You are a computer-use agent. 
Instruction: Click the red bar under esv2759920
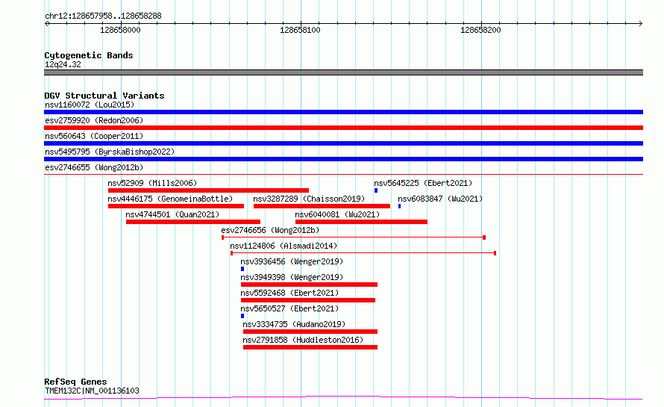(x=343, y=128)
